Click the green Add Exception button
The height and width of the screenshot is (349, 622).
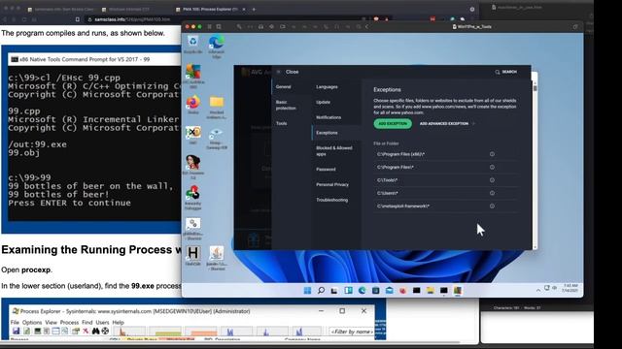pos(393,123)
